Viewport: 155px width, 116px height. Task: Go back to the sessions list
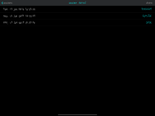coord(7,3)
